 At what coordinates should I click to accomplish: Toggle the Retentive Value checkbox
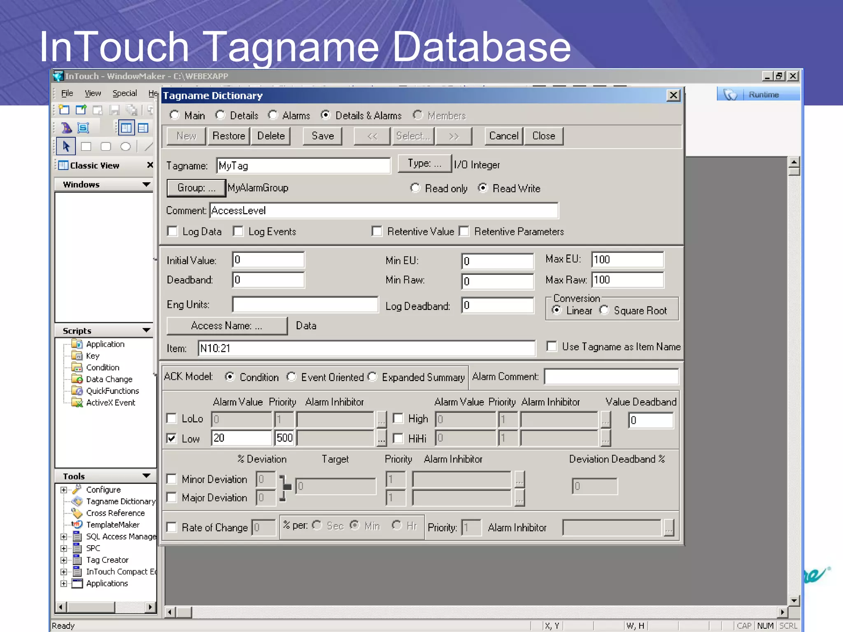click(377, 231)
